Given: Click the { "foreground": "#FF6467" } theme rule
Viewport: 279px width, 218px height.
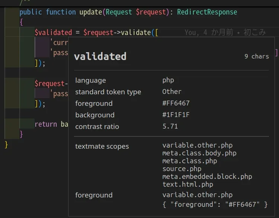Looking at the screenshot, I should click(215, 204).
